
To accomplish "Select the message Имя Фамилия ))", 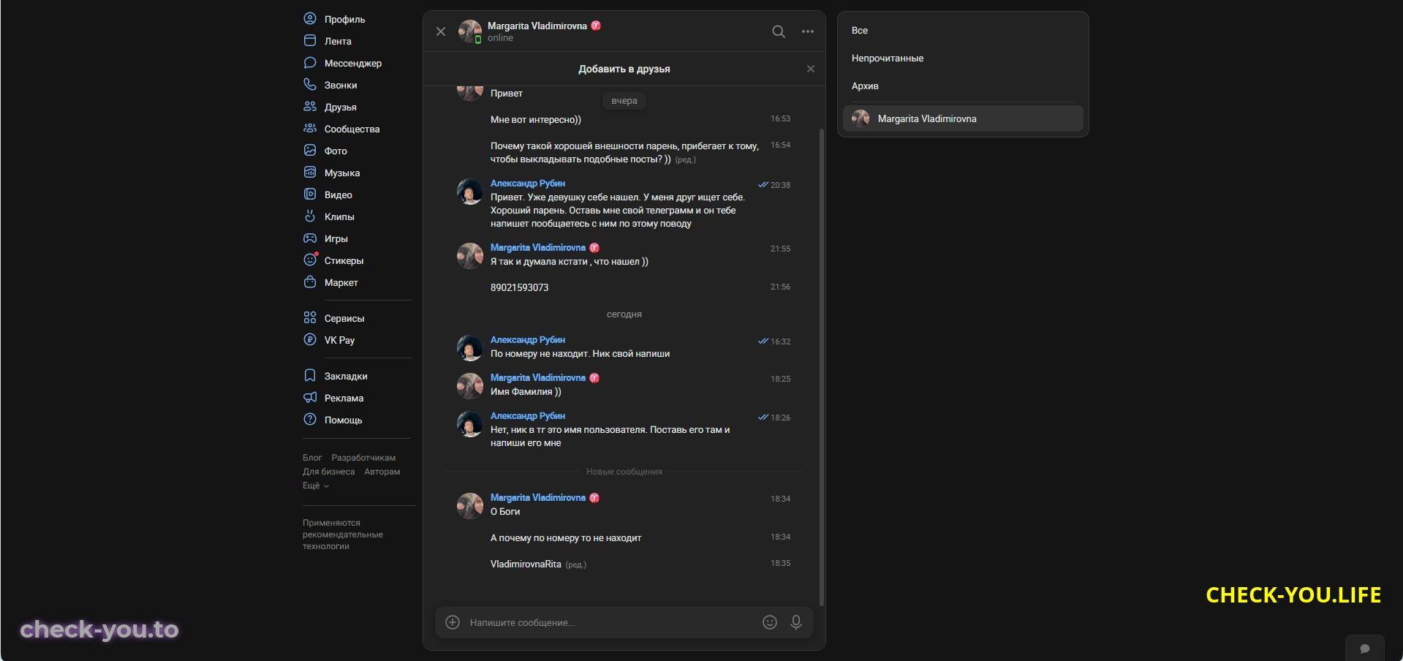I will [526, 392].
